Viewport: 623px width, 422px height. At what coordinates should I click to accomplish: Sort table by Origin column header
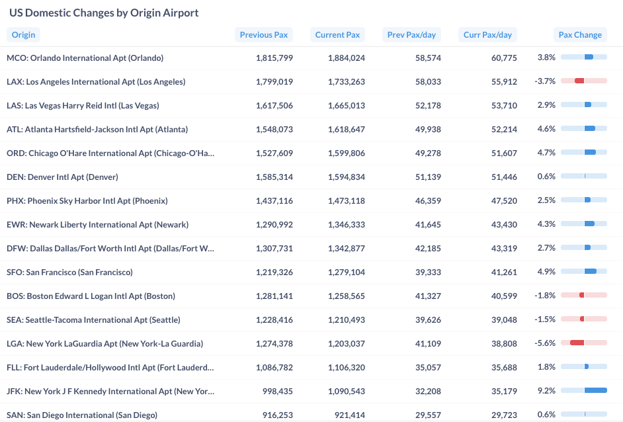point(23,35)
